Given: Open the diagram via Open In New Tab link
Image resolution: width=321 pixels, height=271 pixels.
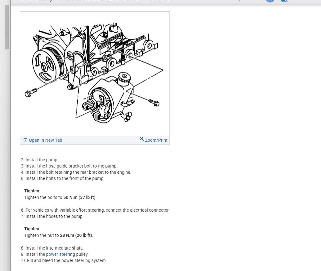Looking at the screenshot, I should [x=46, y=140].
